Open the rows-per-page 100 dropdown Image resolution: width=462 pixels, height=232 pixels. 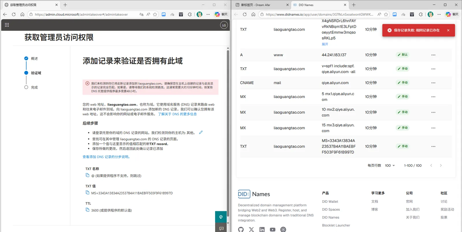(x=390, y=165)
